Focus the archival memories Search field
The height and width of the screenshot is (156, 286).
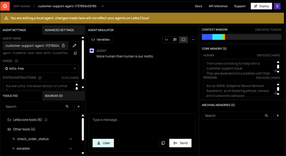(x=237, y=115)
